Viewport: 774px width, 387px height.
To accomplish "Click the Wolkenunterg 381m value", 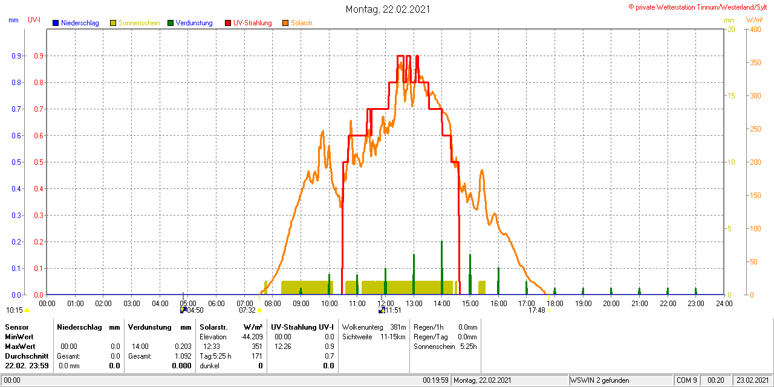I will 398,327.
